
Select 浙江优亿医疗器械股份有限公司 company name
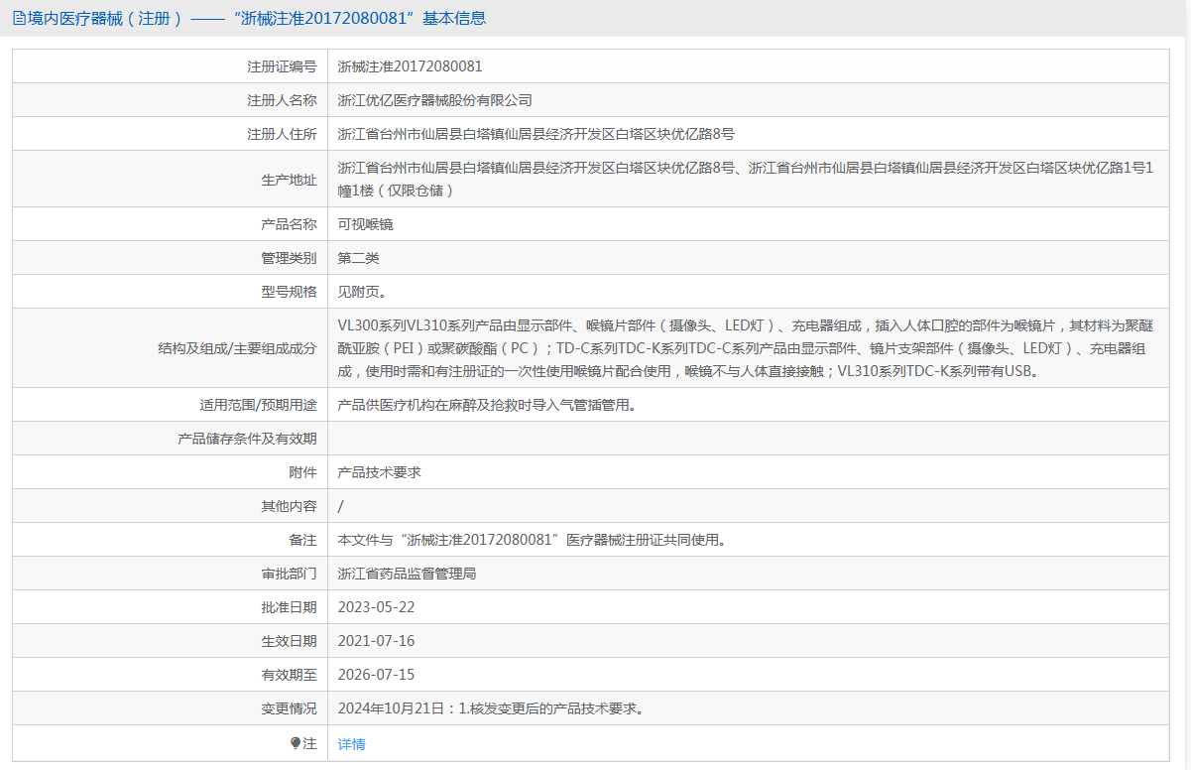(435, 100)
